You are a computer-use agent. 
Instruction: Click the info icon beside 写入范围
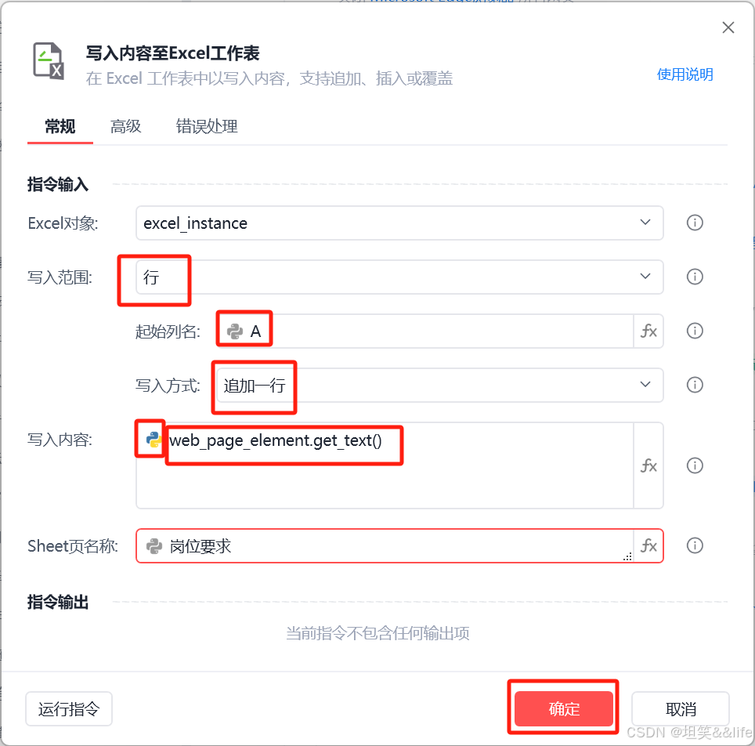pyautogui.click(x=695, y=277)
